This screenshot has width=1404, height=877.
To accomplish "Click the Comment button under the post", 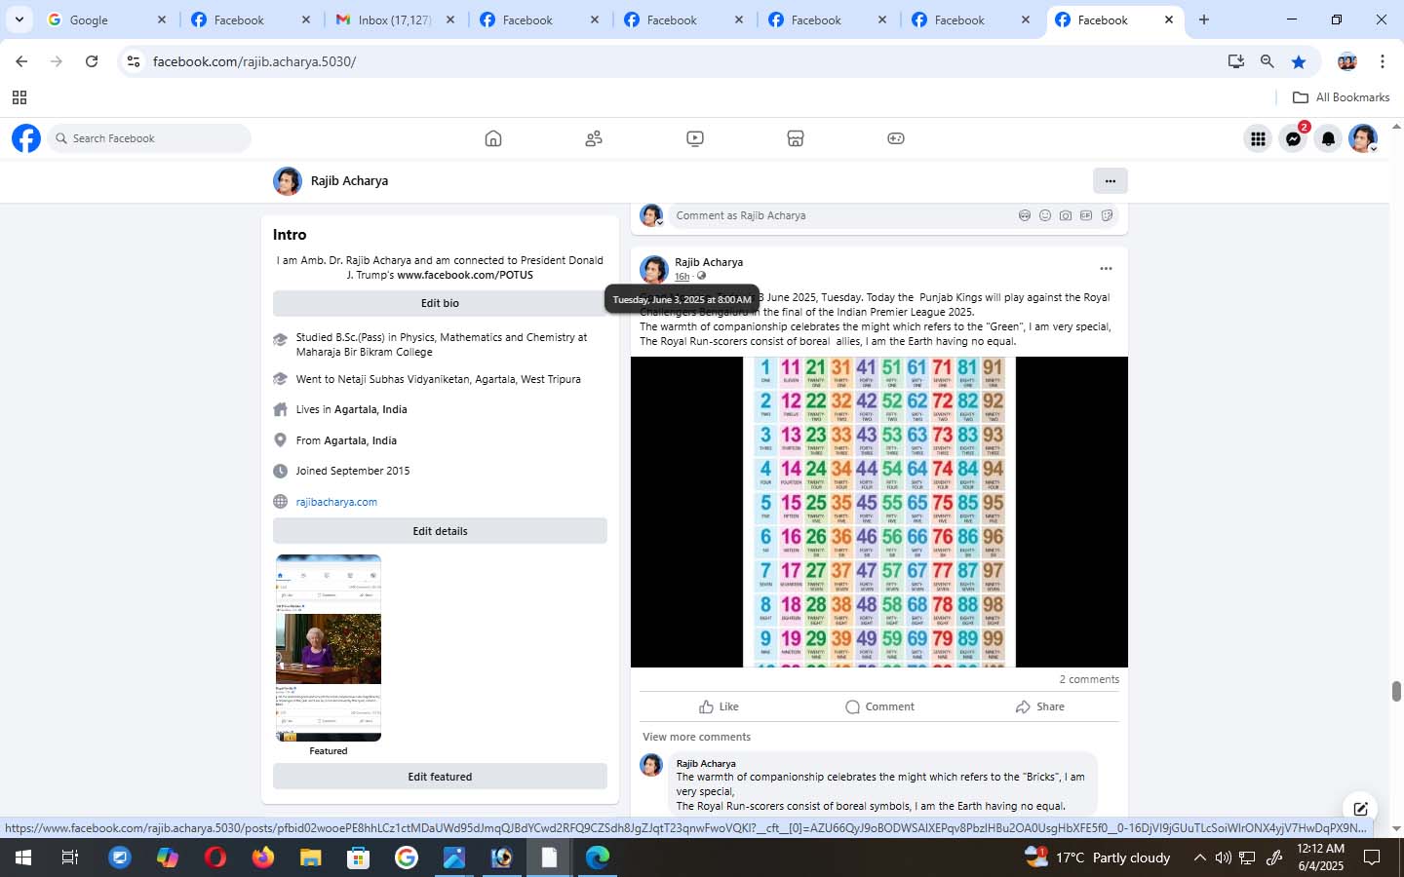I will pos(879,706).
